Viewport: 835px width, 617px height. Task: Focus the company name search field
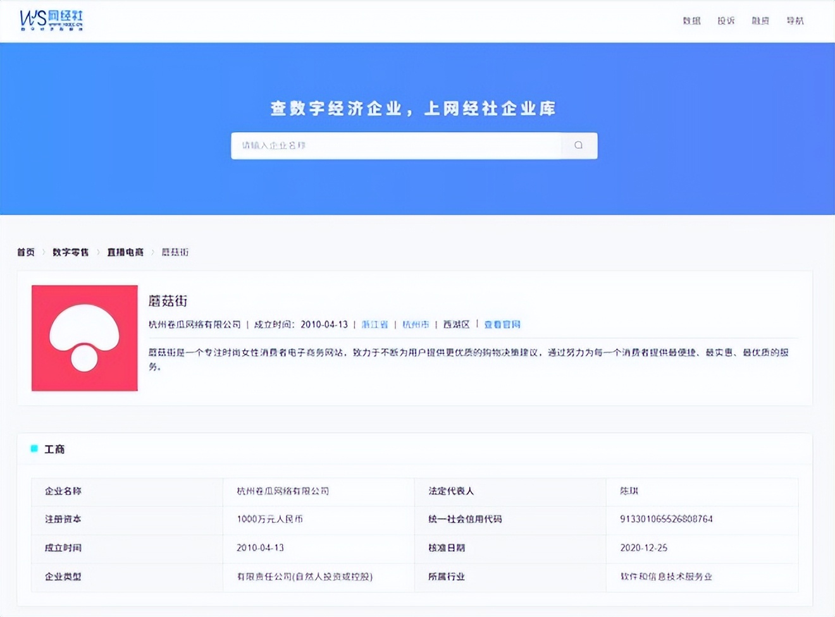pos(395,145)
